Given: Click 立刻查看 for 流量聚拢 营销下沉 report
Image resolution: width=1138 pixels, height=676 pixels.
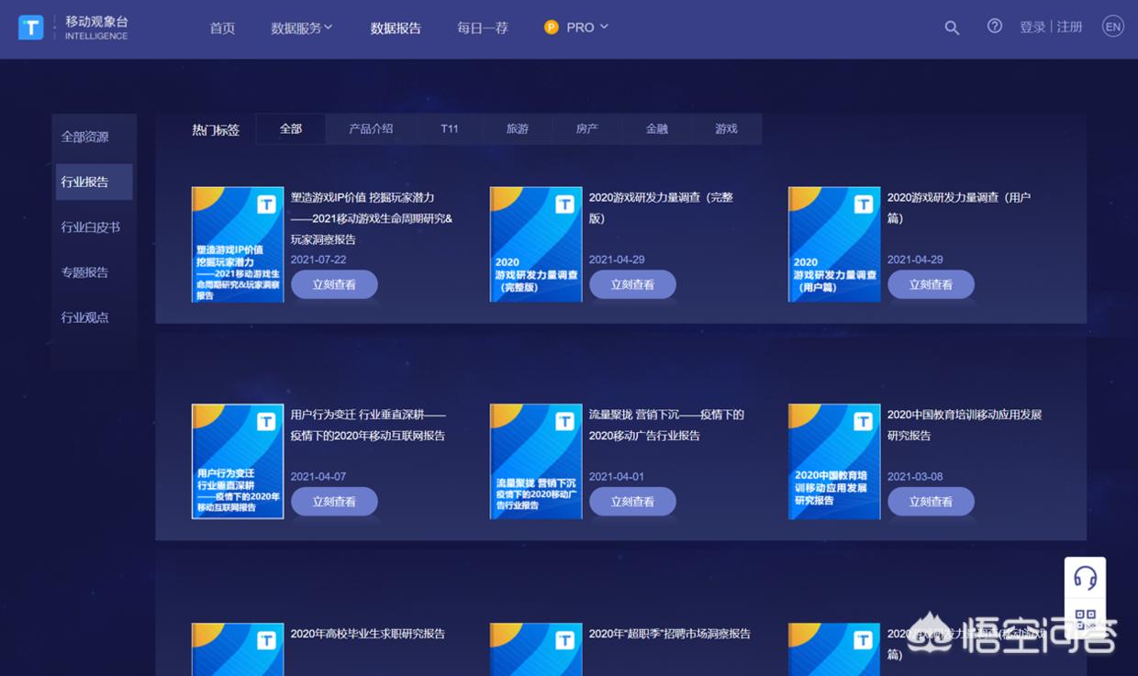Looking at the screenshot, I should point(632,502).
